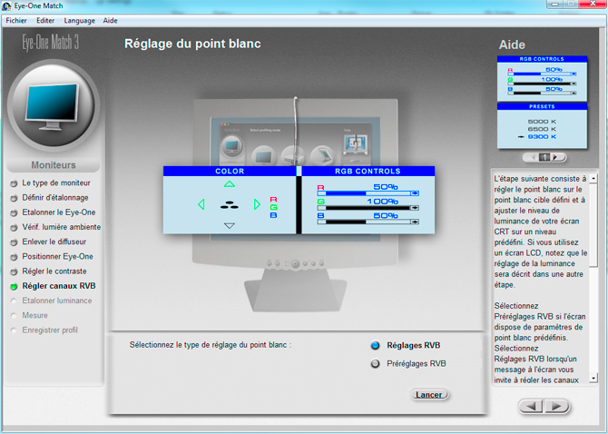
Task: Click the three-dot color icon in COLOR panel
Action: point(230,205)
